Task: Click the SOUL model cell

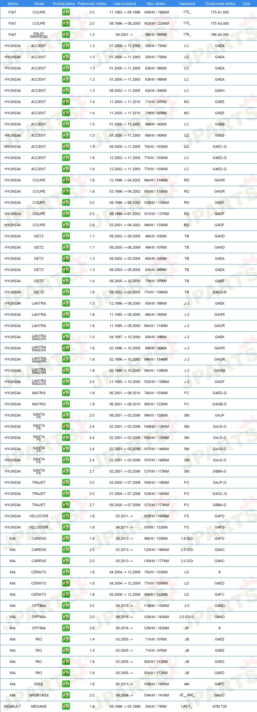Action: 39,684
